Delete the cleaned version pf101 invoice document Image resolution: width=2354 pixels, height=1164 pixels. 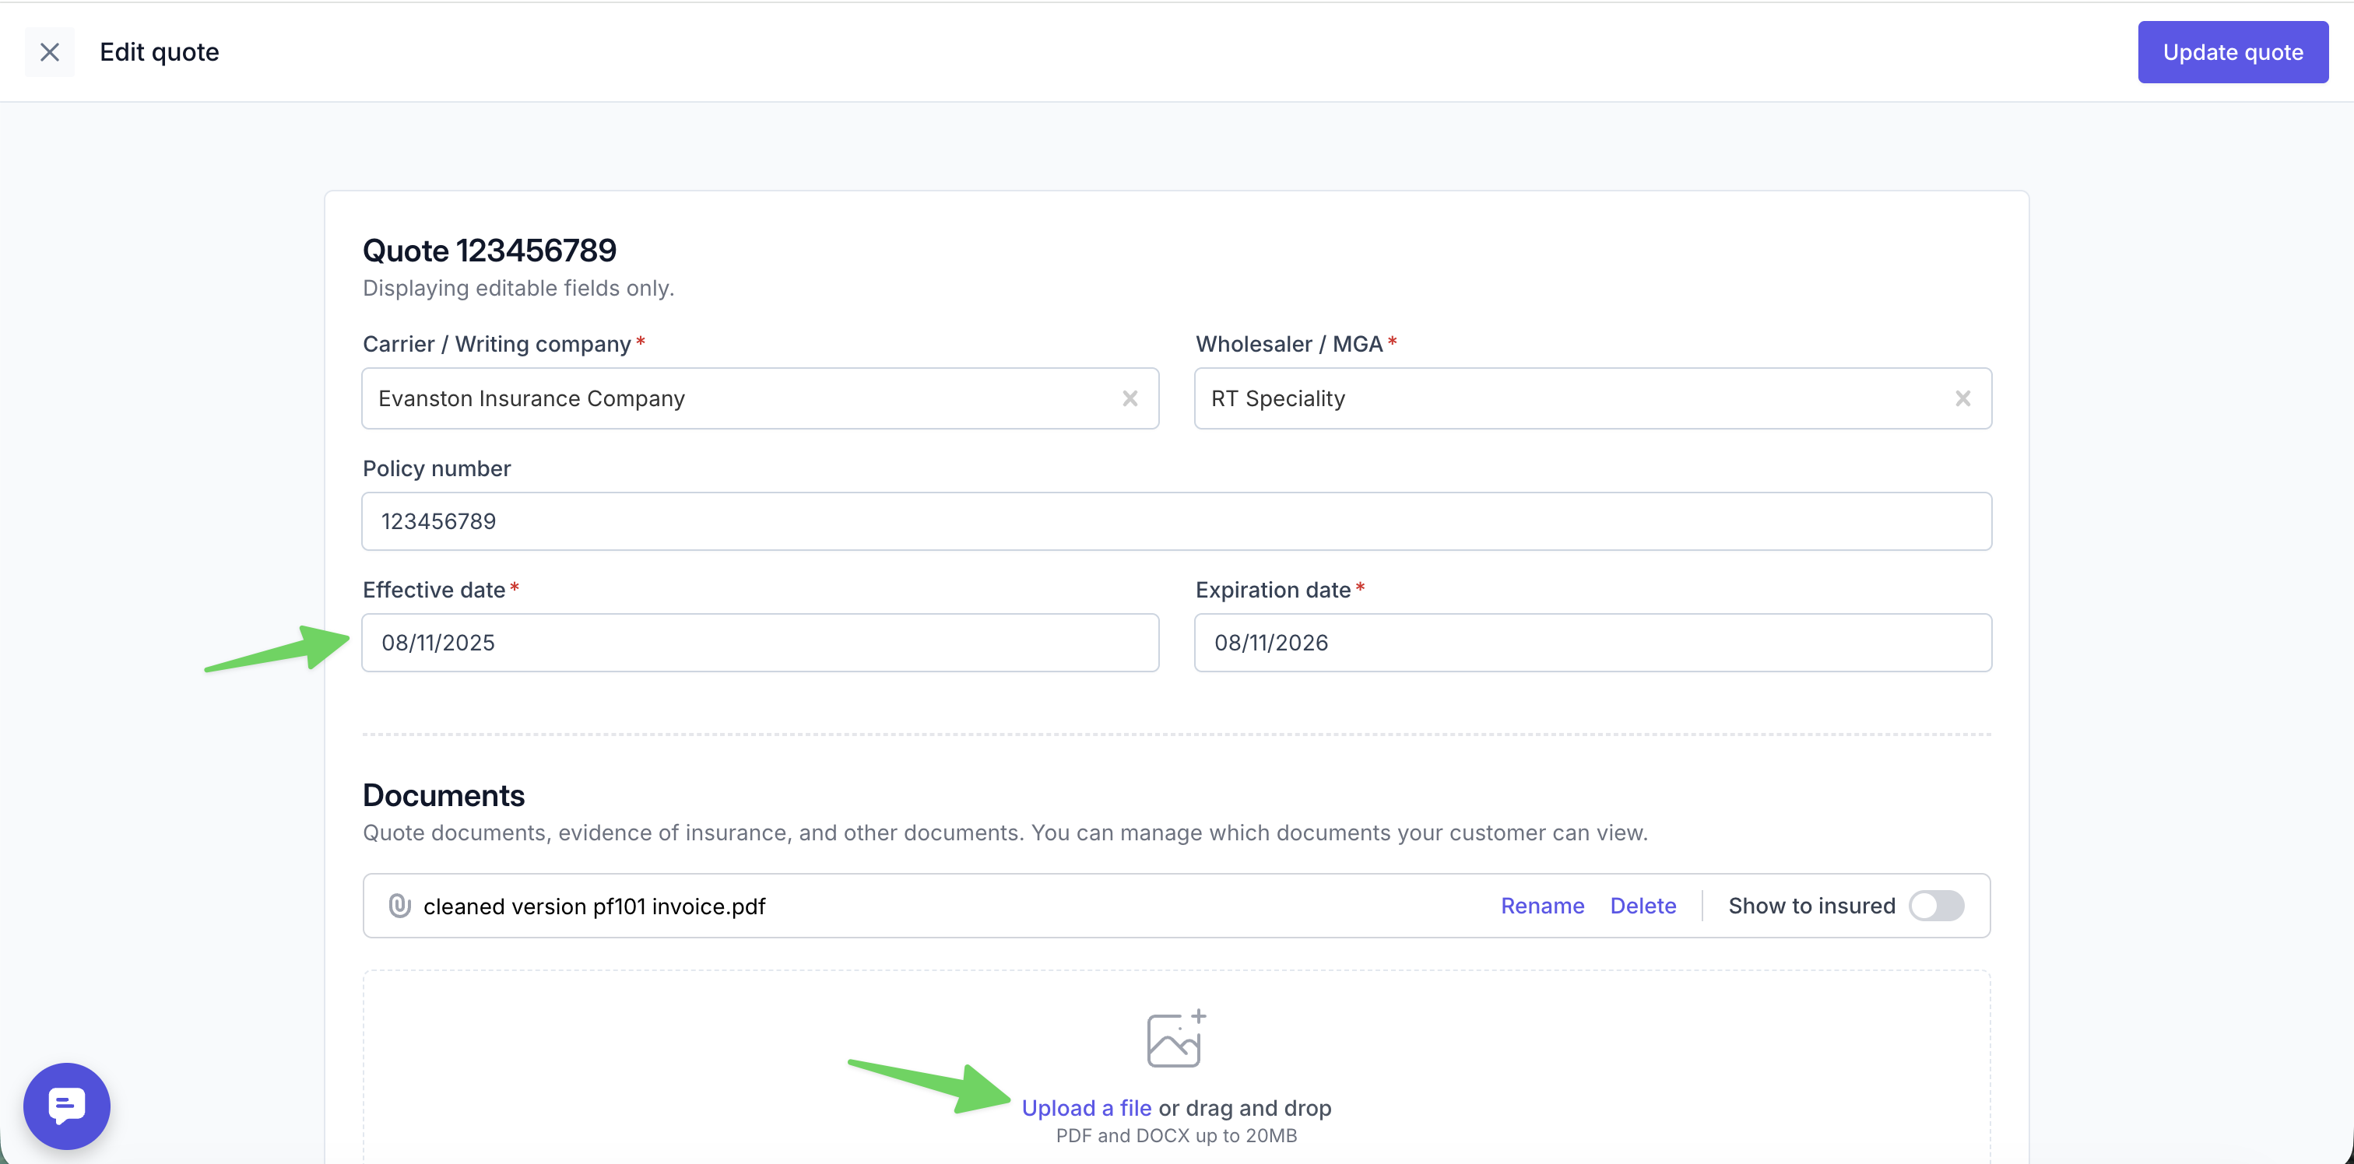(1643, 906)
